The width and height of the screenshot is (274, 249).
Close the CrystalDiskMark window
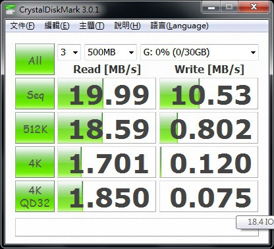coord(254,7)
